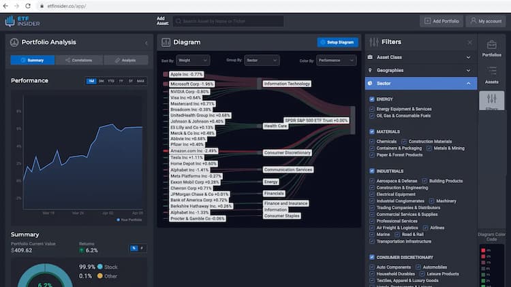This screenshot has width=511, height=287.
Task: Open the Portfolios briefcase sidebar icon
Action: [491, 45]
